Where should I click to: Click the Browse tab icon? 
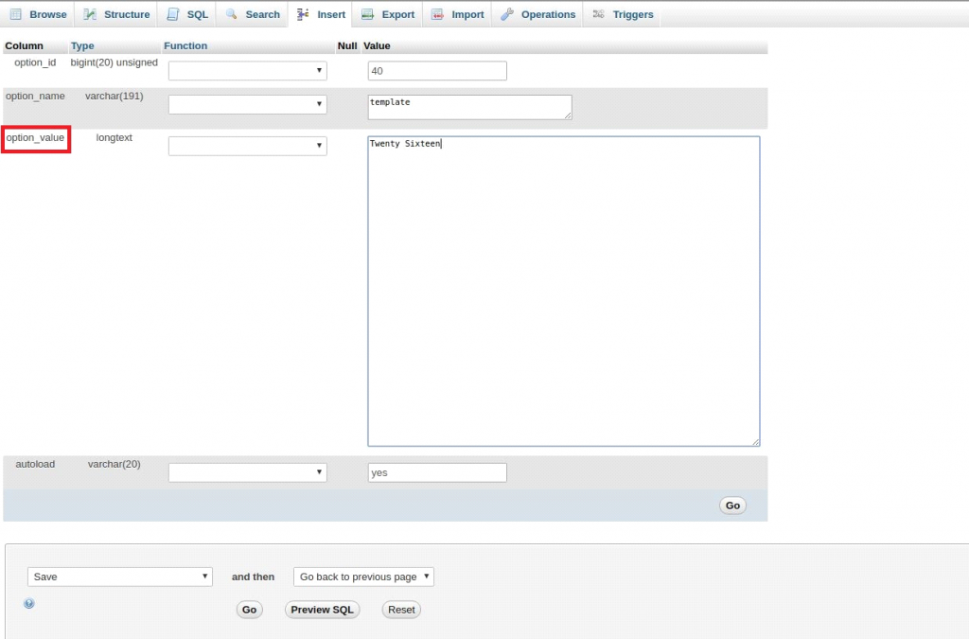click(x=16, y=14)
